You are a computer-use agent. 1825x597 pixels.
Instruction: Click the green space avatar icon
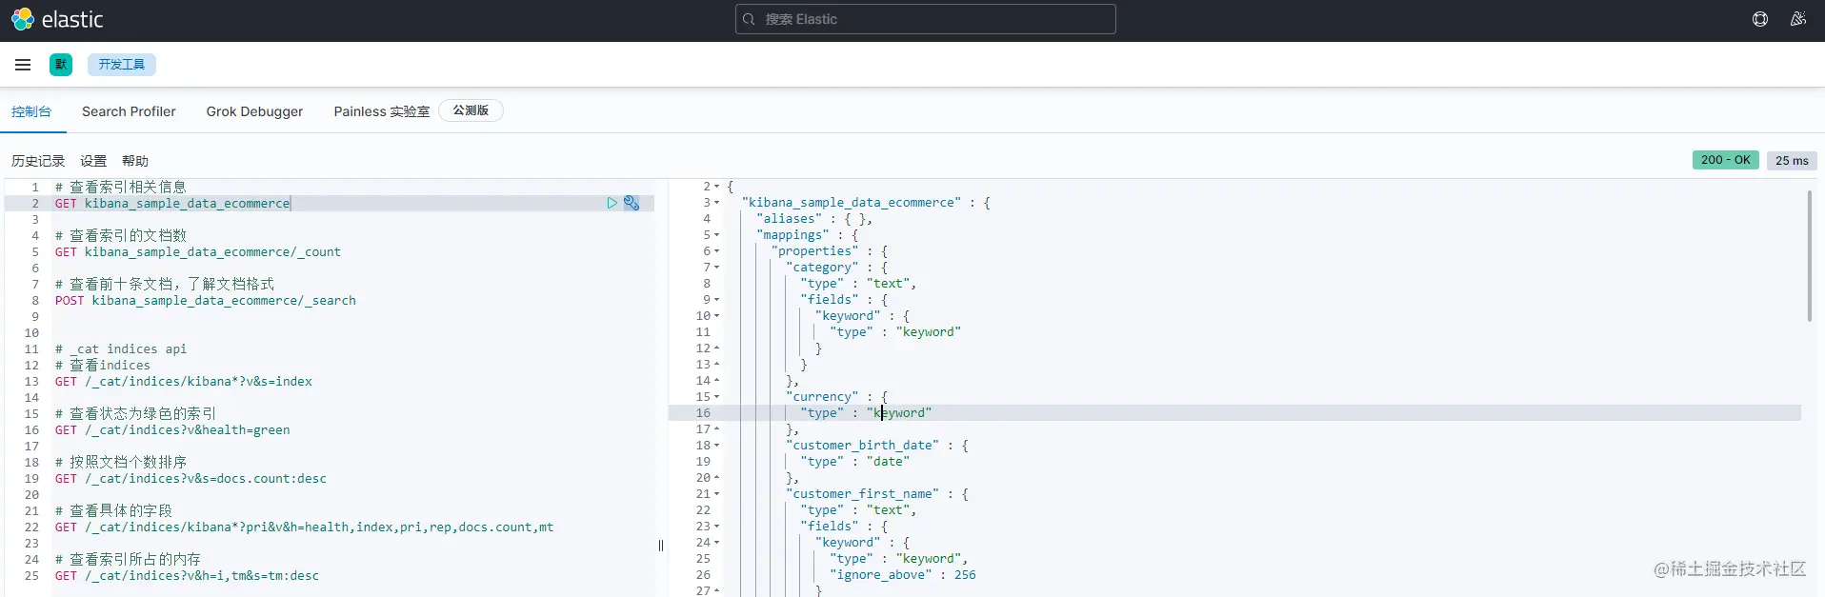tap(61, 65)
